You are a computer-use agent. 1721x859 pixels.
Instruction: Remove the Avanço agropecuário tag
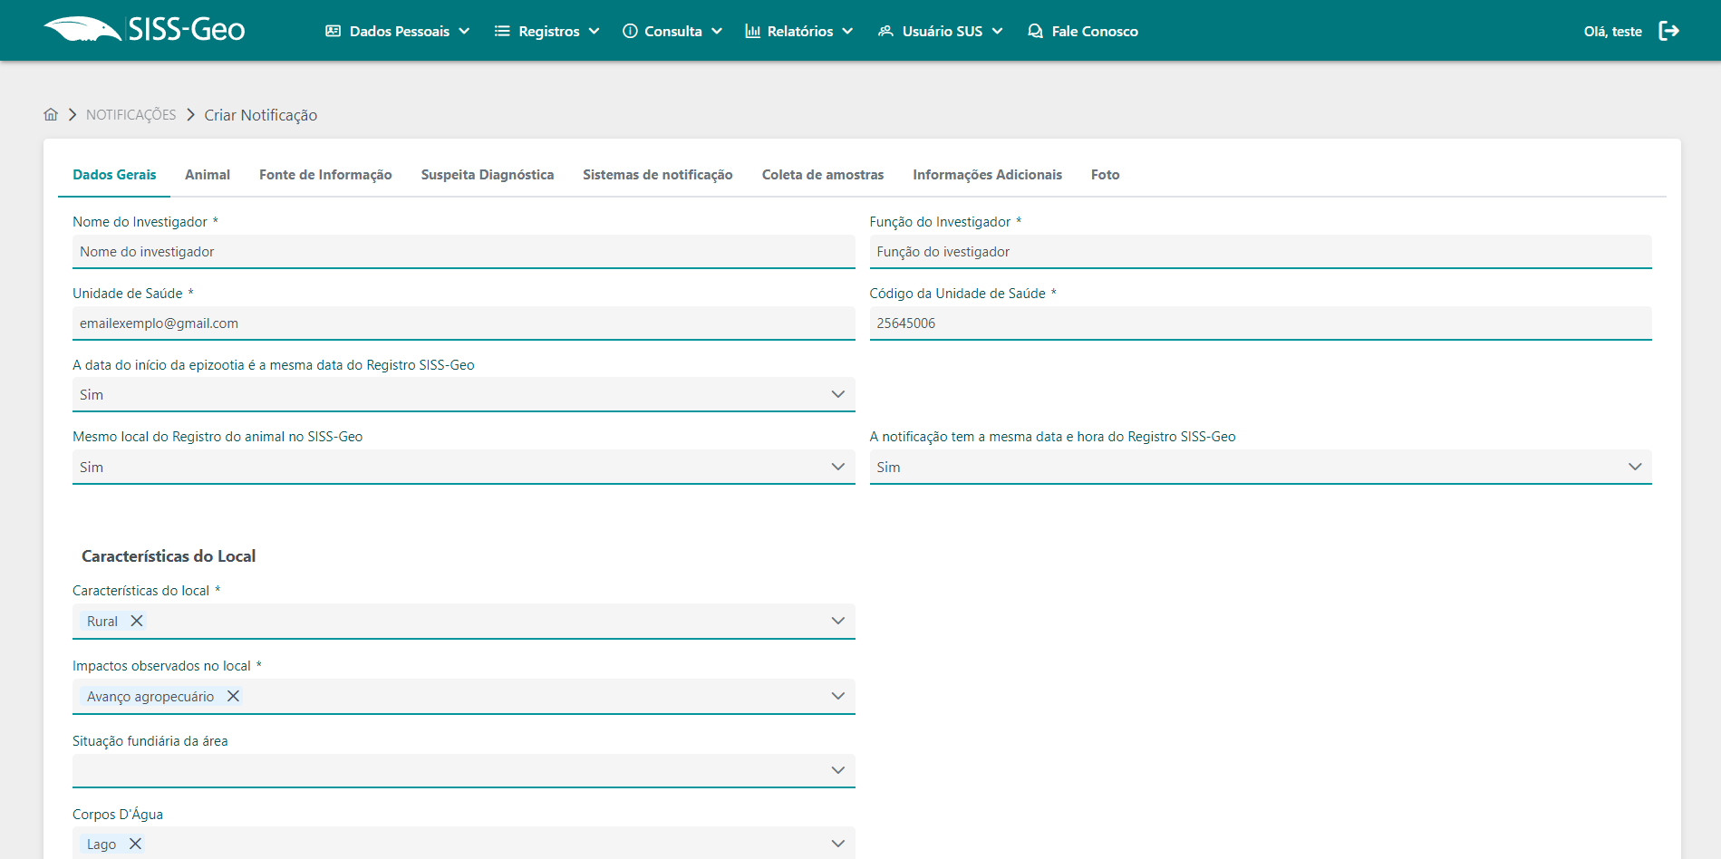click(x=233, y=696)
